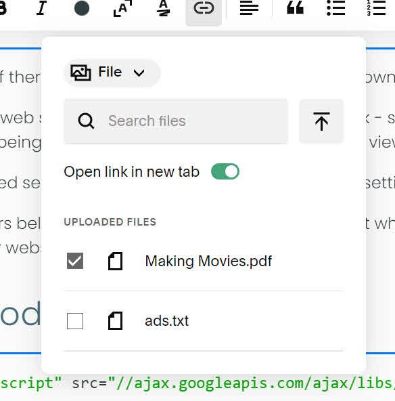Click into the Search files field
This screenshot has width=395, height=401.
176,121
